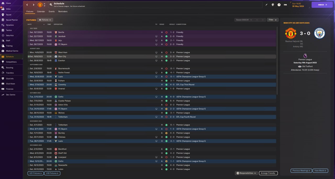Open Medical Centre in the sidebar
335x179 pixels.
(x=11, y=51)
